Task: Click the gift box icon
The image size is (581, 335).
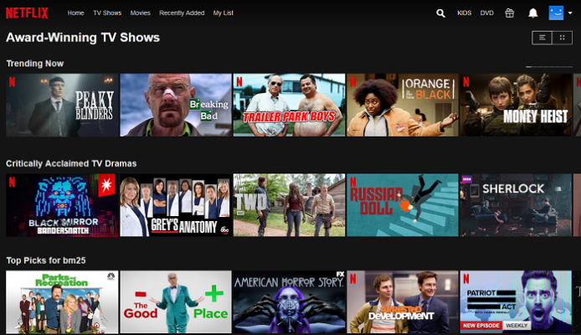Action: [x=509, y=13]
